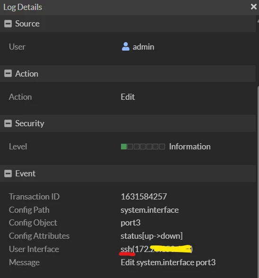Image resolution: width=259 pixels, height=278 pixels.
Task: Click the Security section header label
Action: click(x=30, y=123)
